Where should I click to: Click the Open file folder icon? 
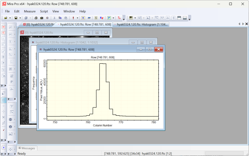coord(6,18)
